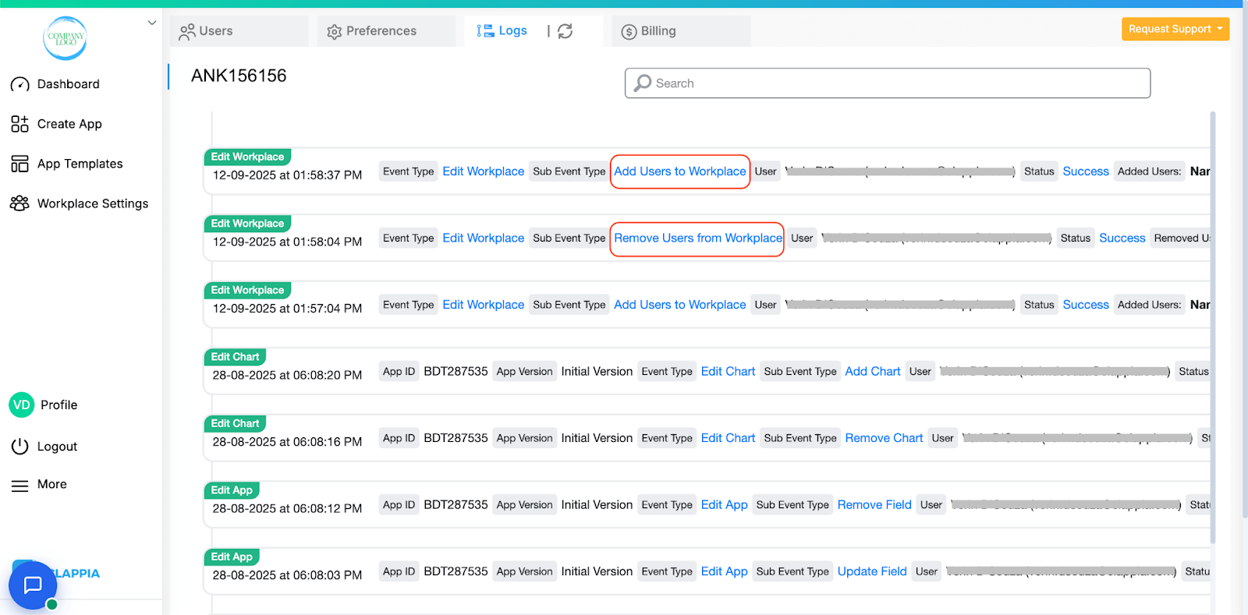Open Profile in sidebar
The image size is (1248, 615).
pos(59,405)
